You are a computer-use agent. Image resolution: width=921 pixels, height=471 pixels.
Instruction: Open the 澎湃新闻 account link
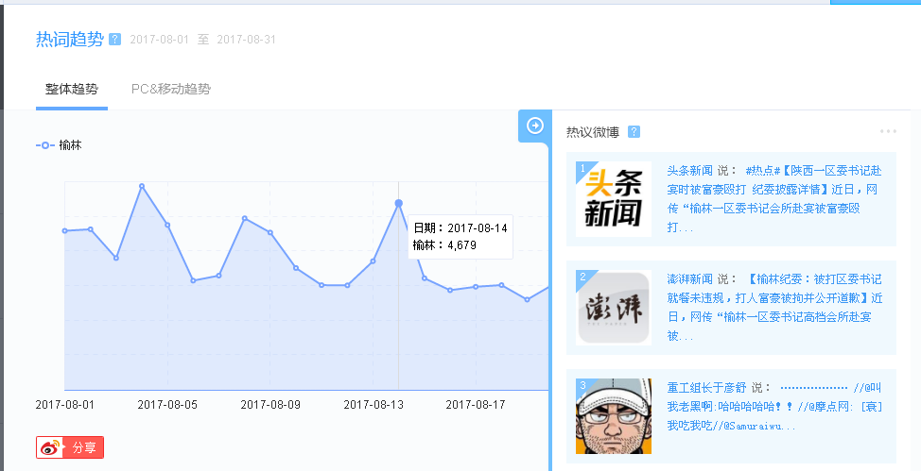point(689,279)
